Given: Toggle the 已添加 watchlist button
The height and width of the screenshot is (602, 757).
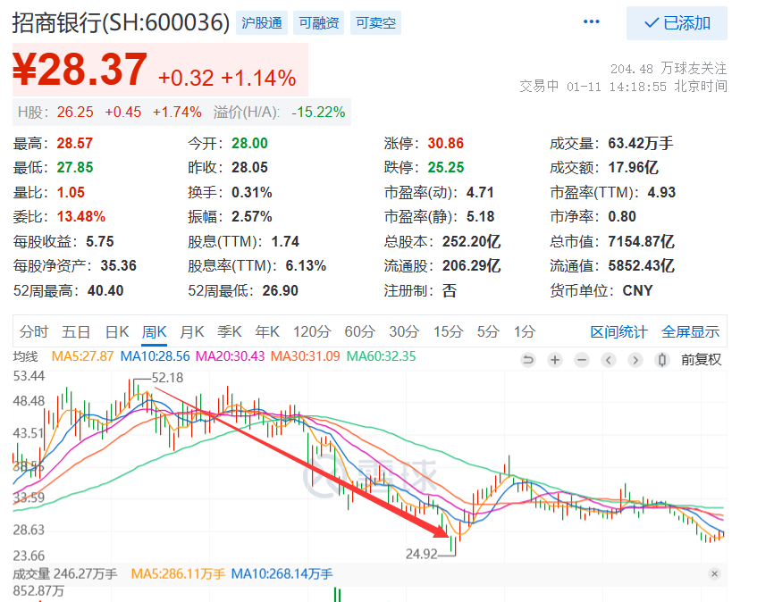Looking at the screenshot, I should click(x=677, y=23).
